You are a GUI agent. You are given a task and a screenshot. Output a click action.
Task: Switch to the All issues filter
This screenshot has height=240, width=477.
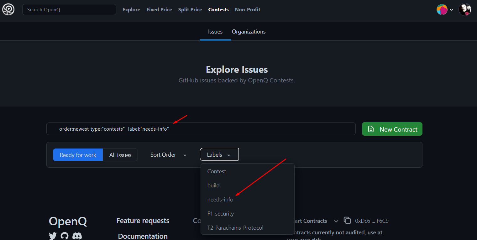point(120,155)
